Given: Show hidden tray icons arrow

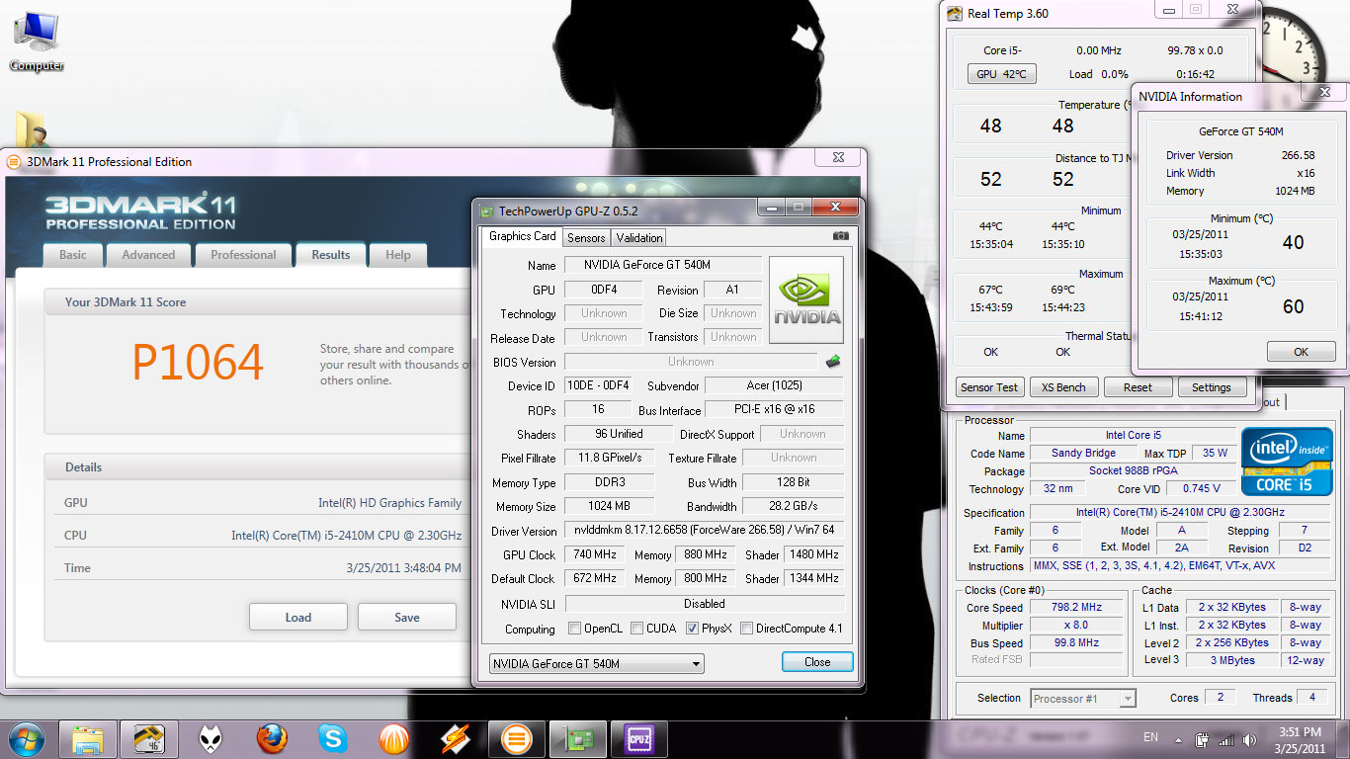Looking at the screenshot, I should (1178, 739).
